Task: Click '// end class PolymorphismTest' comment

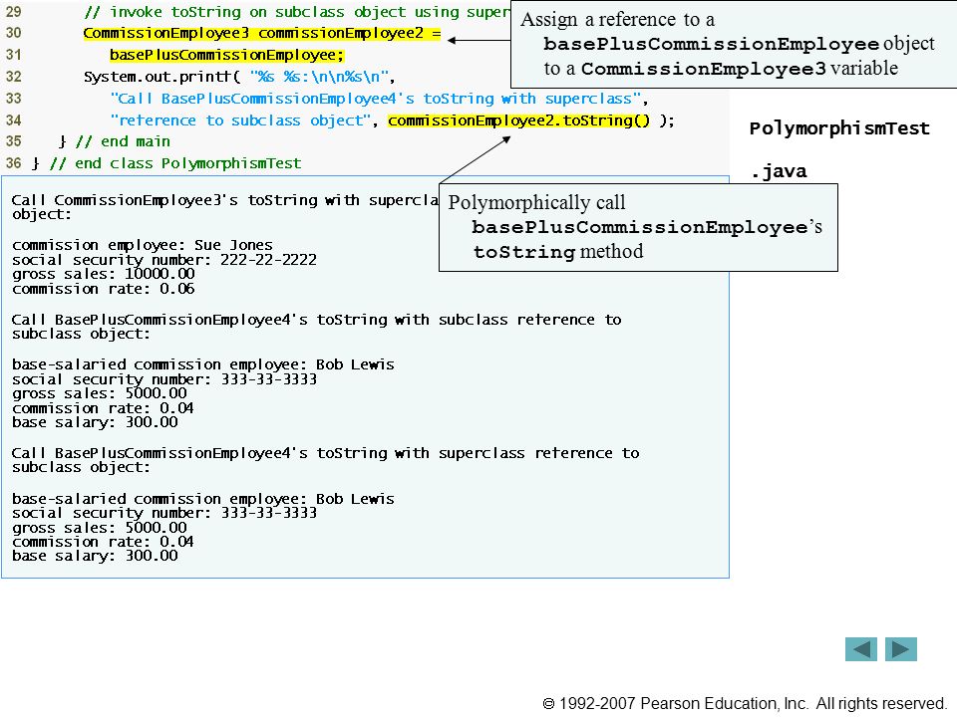Action: [x=175, y=163]
